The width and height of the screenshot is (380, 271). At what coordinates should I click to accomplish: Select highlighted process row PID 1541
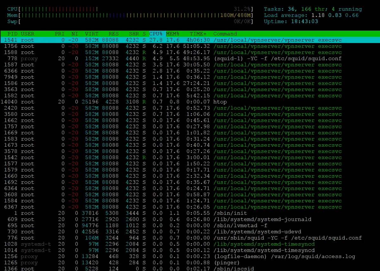[190, 40]
